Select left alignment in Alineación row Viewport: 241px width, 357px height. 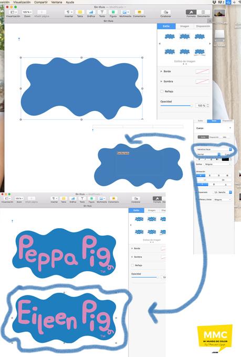201,176
